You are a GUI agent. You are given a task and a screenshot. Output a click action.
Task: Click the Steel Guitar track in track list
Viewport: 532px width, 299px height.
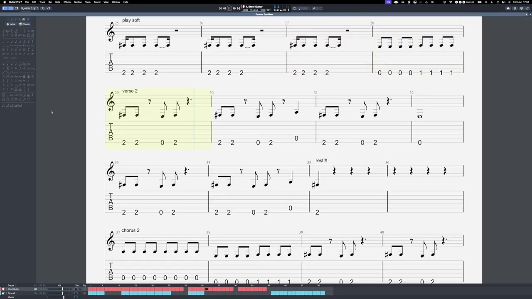tap(13, 289)
